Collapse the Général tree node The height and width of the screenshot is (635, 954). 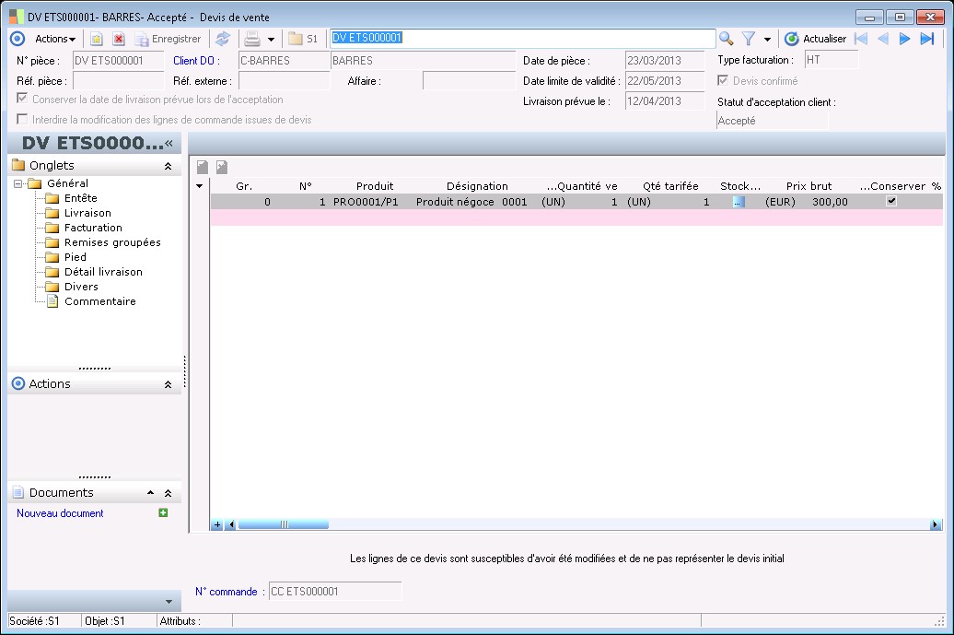point(19,183)
